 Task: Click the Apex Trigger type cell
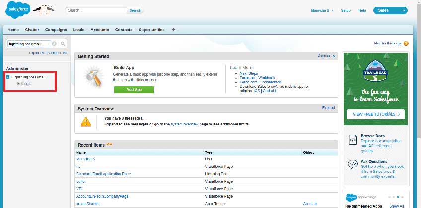(215, 204)
